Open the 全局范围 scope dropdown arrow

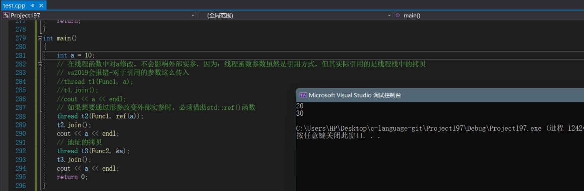pos(389,15)
